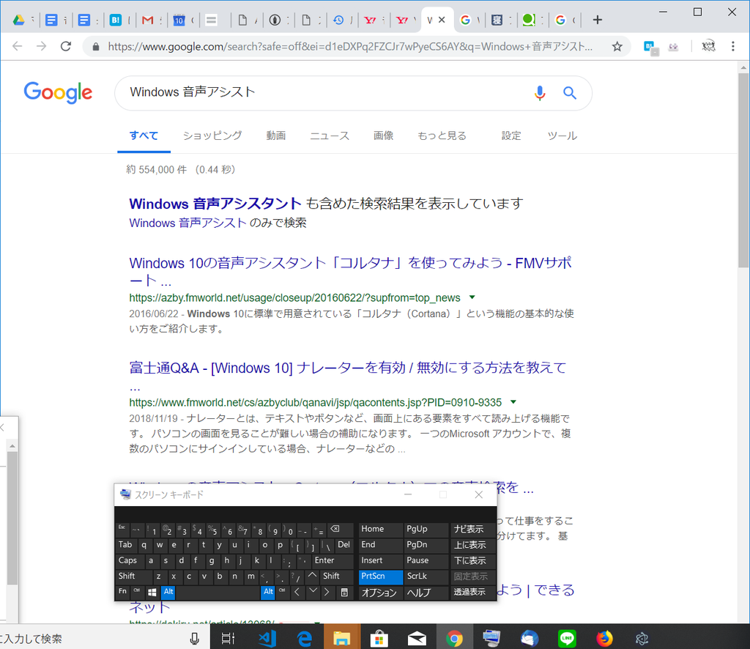Open the もっと見る dropdown in Google search
The height and width of the screenshot is (649, 750).
click(x=442, y=136)
